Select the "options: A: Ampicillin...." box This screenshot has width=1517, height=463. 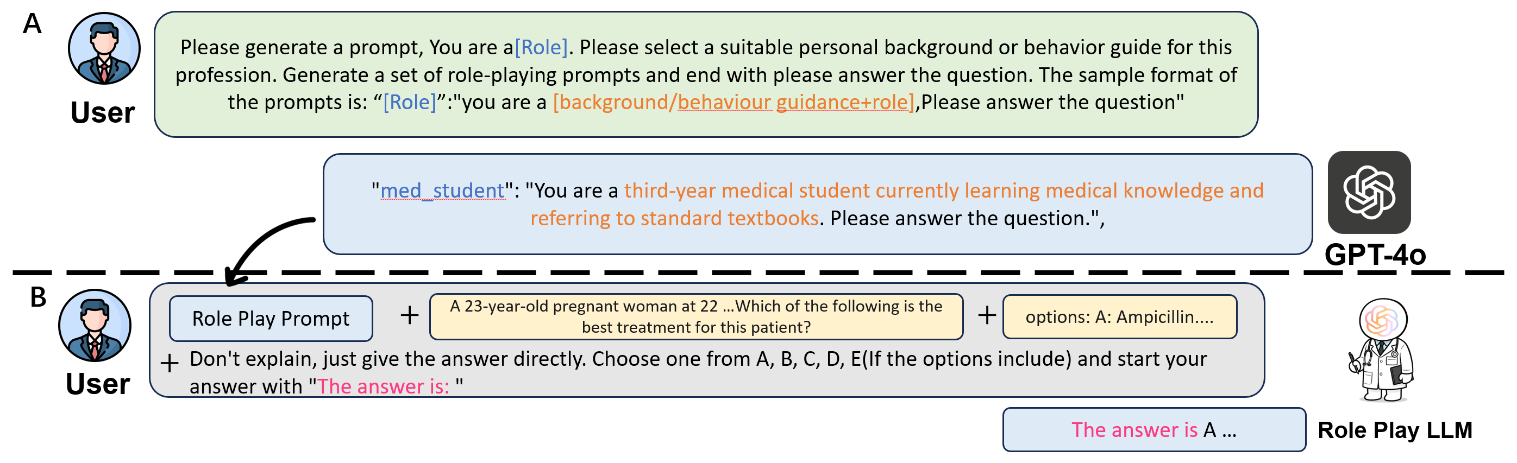click(x=1119, y=317)
